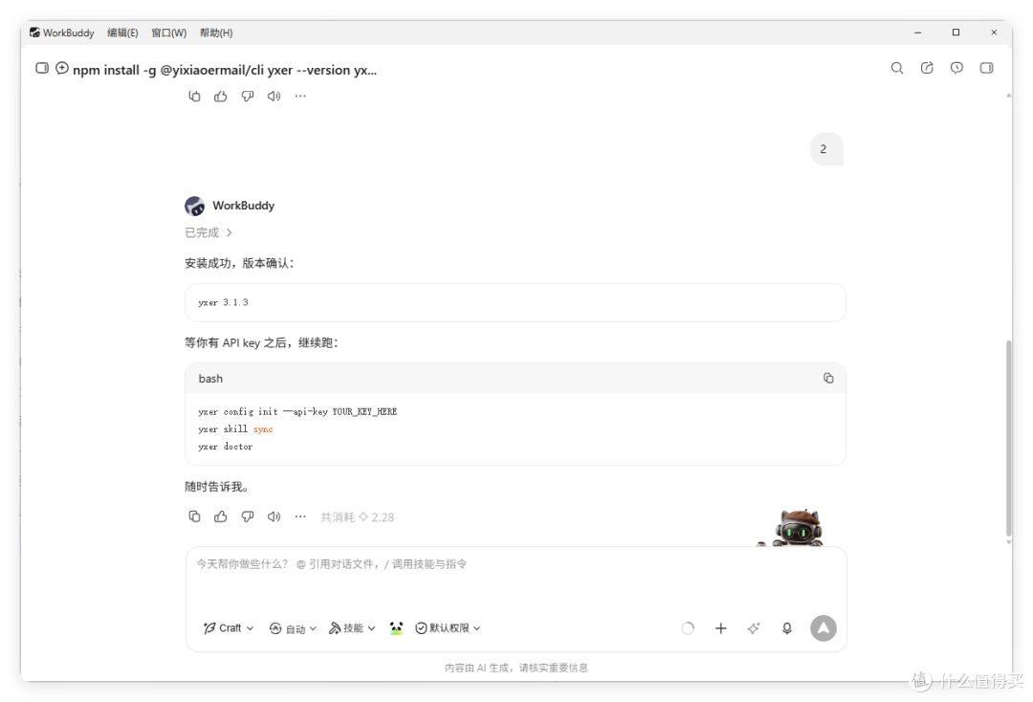Click the panda icon in input toolbar
The width and height of the screenshot is (1033, 702).
[396, 628]
